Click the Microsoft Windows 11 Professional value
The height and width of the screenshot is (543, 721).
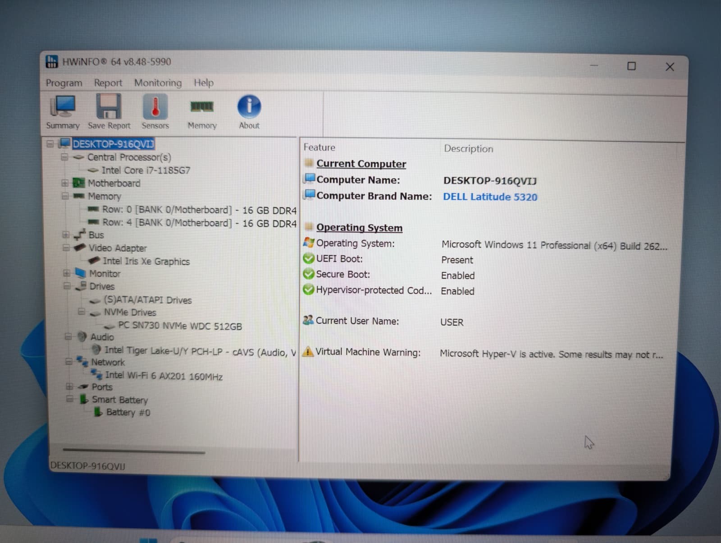pyautogui.click(x=554, y=245)
